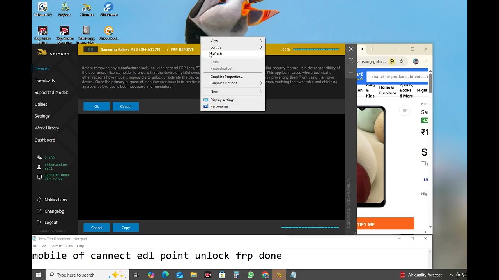
Task: Open the Notepad Help menu
Action: (80, 246)
